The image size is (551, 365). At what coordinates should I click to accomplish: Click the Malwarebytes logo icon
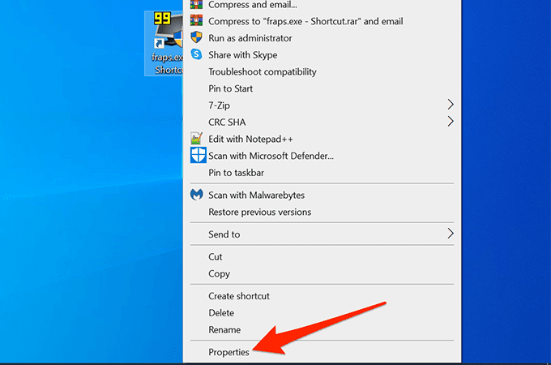point(196,195)
